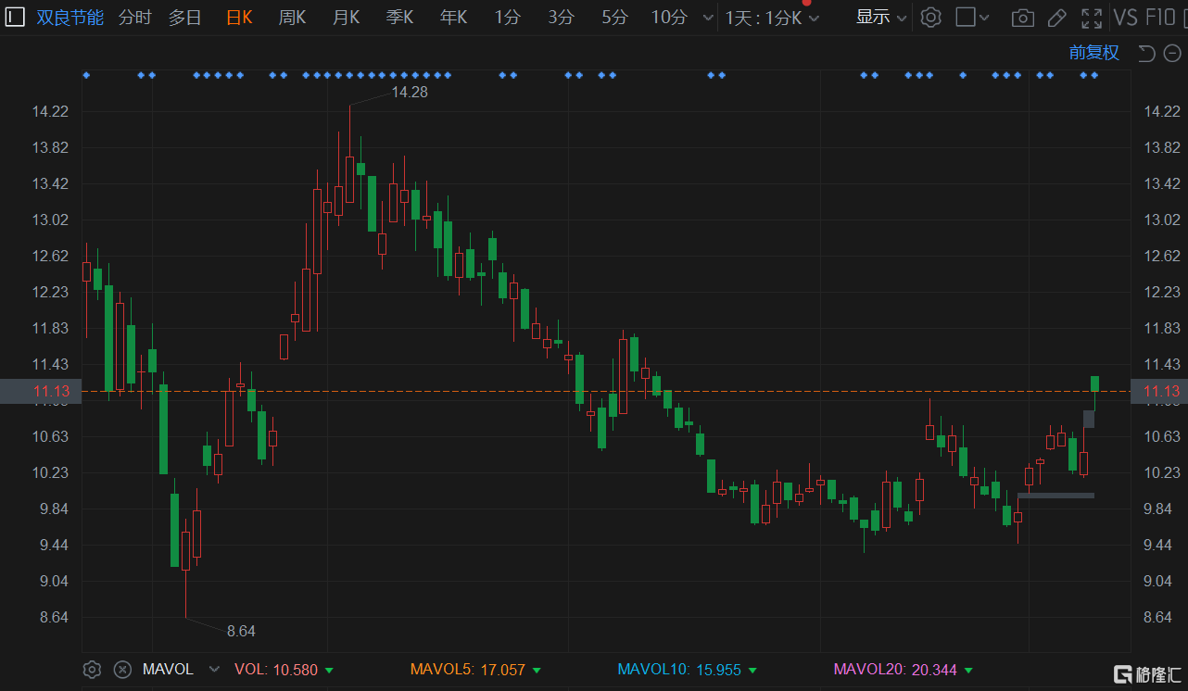Select the 日K daily candlestick tab

(239, 17)
